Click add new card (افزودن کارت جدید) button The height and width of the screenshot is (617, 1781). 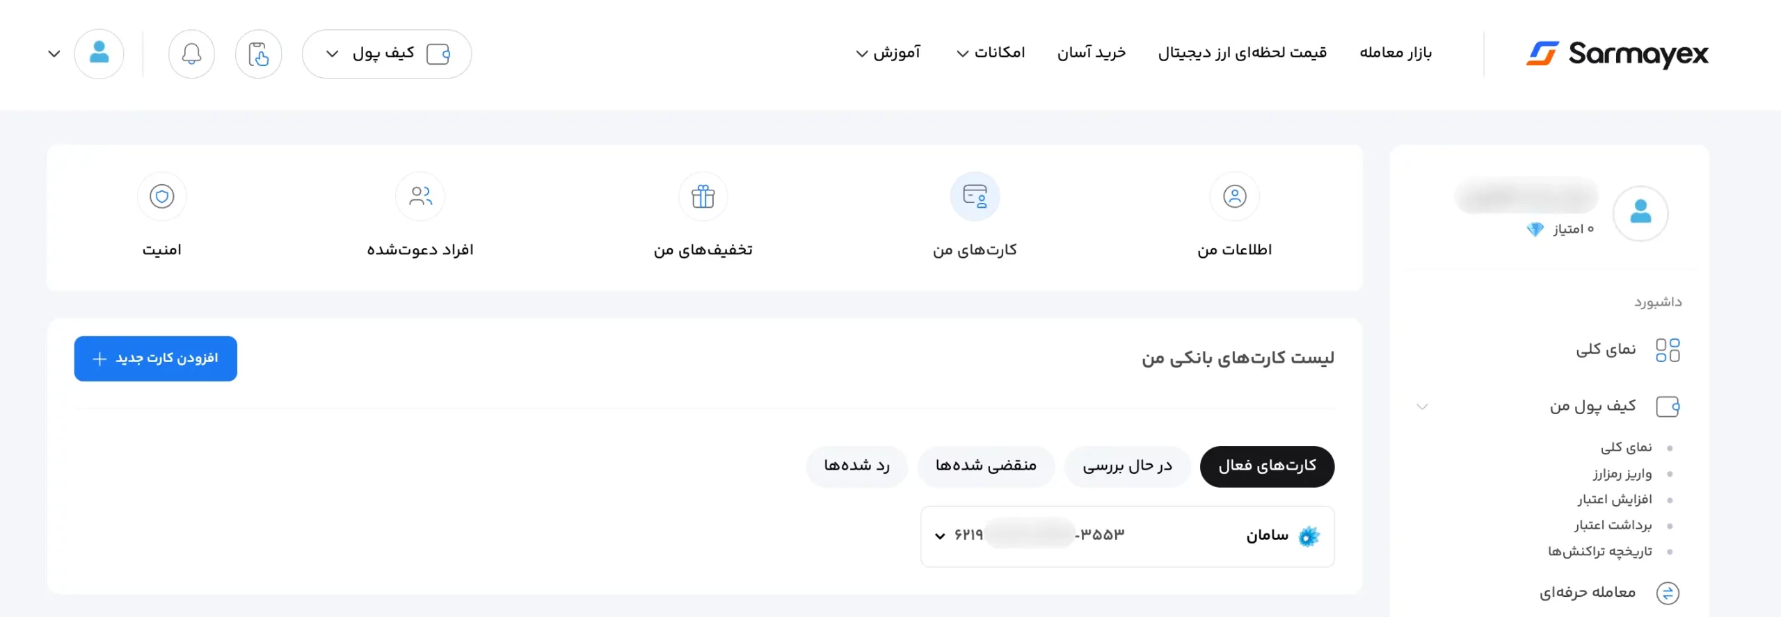pos(156,359)
